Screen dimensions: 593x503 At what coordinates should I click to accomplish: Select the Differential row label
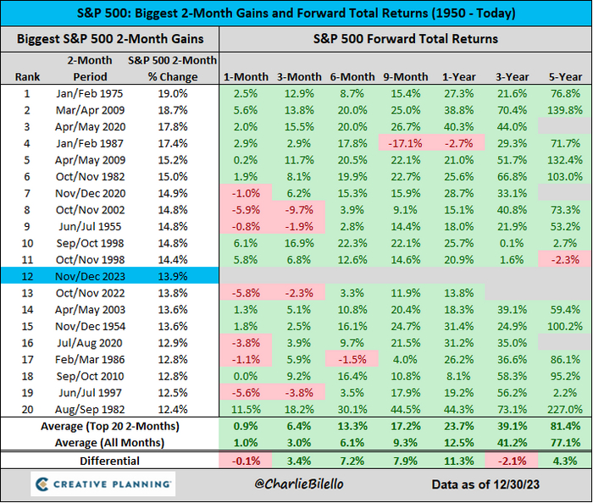(x=110, y=461)
